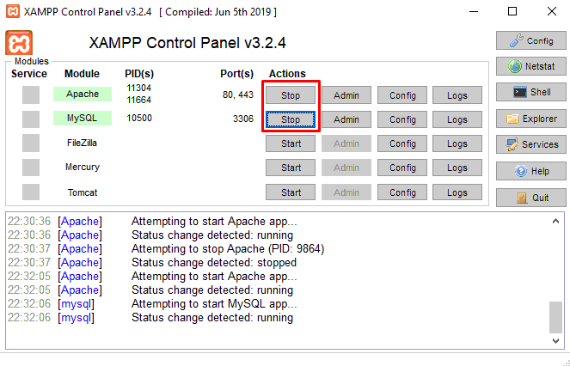
Task: Stop the Apache module
Action: (x=291, y=95)
